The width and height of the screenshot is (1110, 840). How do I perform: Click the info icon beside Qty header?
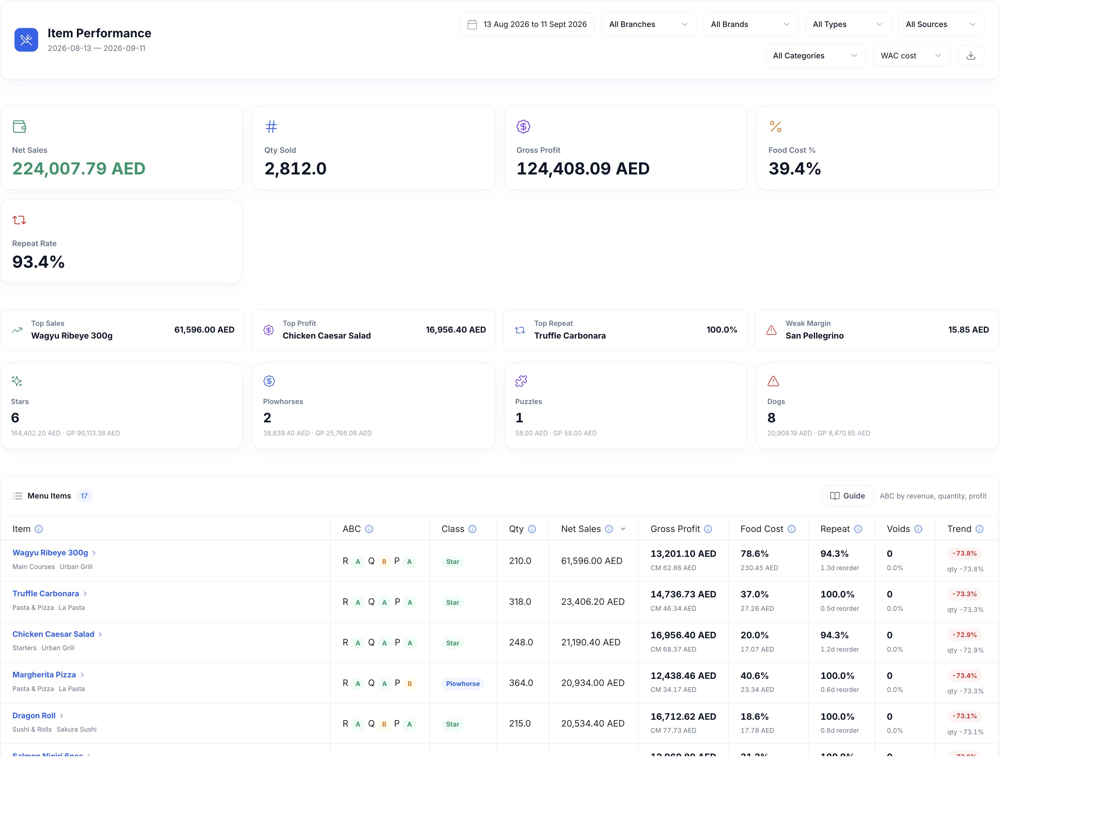coord(532,529)
